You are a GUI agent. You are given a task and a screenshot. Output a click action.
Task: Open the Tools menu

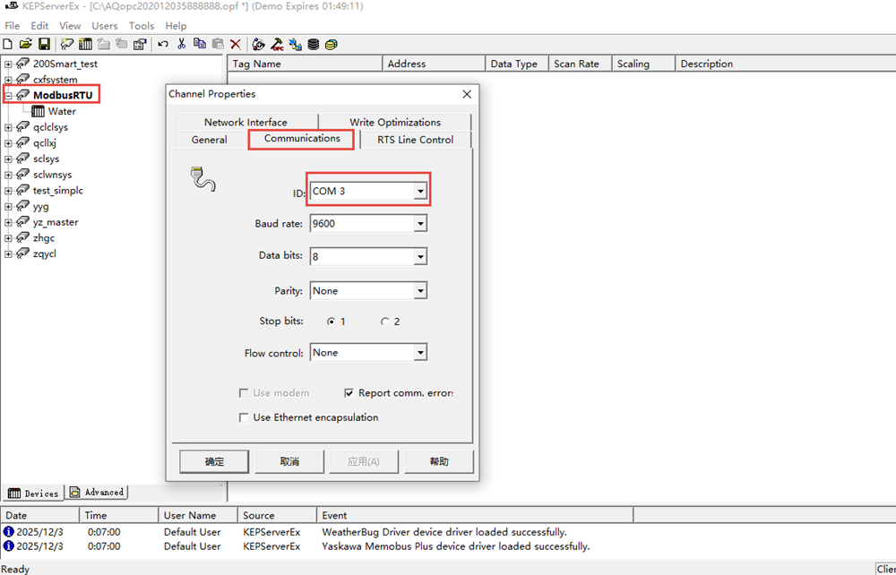click(142, 26)
